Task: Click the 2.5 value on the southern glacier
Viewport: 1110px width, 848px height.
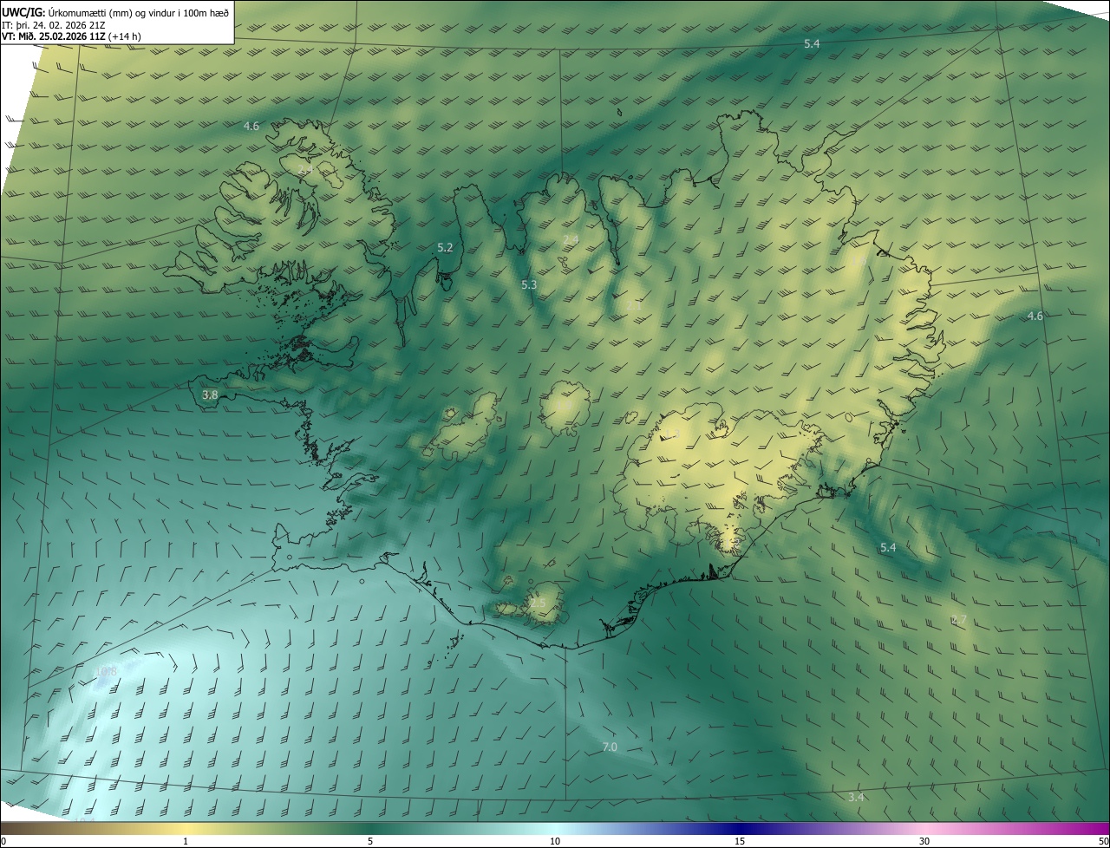Action: click(539, 603)
